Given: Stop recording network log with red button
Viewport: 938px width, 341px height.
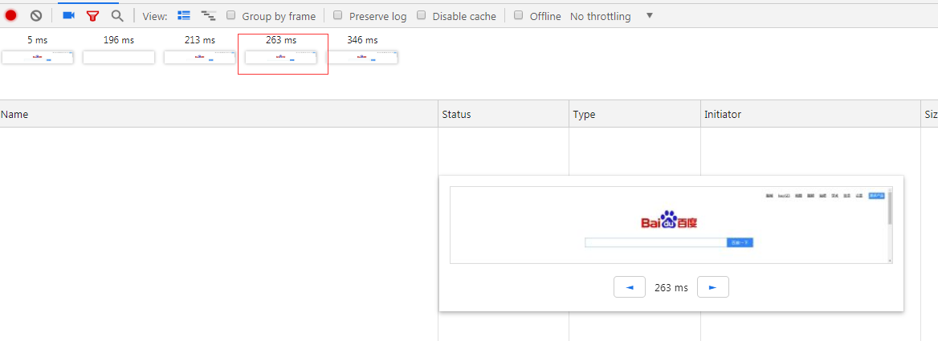Looking at the screenshot, I should point(10,16).
